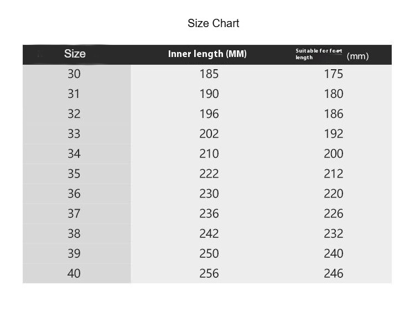Select inner length value 256
The image size is (415, 332).
209,273
